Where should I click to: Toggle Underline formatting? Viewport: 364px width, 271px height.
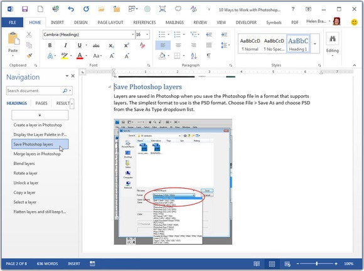80,45
